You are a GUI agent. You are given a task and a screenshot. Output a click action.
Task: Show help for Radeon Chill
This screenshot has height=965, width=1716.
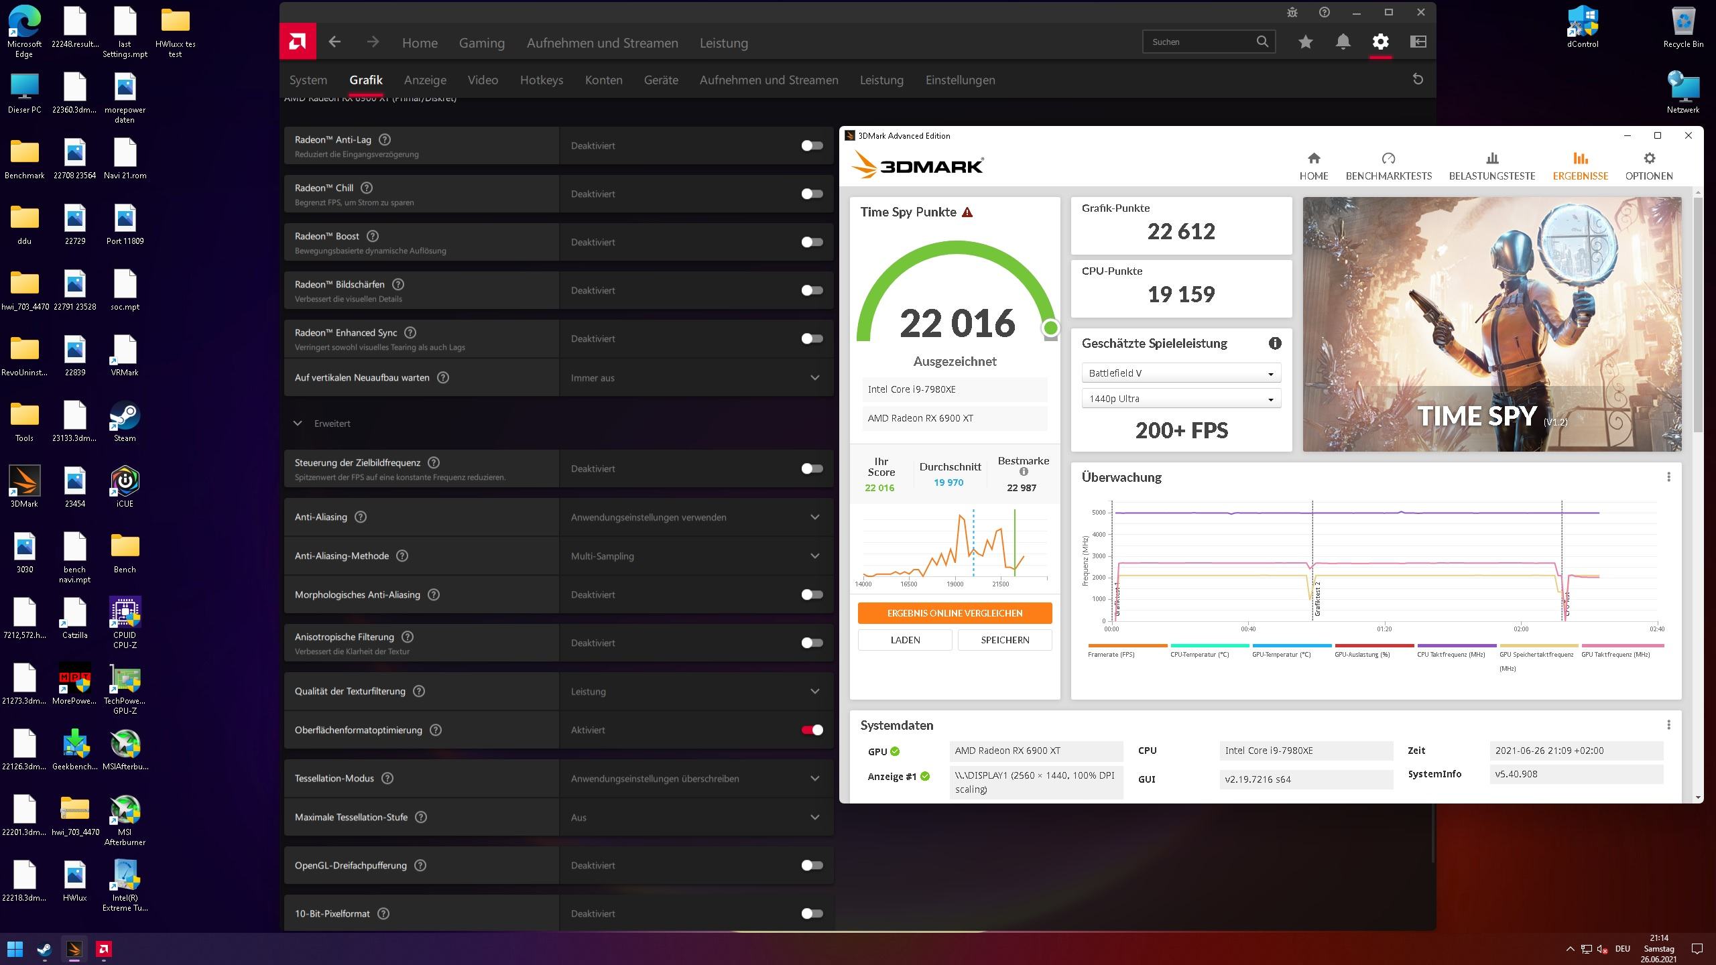(x=367, y=188)
